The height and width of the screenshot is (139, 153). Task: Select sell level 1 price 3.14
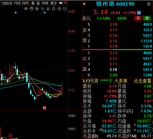113,46
